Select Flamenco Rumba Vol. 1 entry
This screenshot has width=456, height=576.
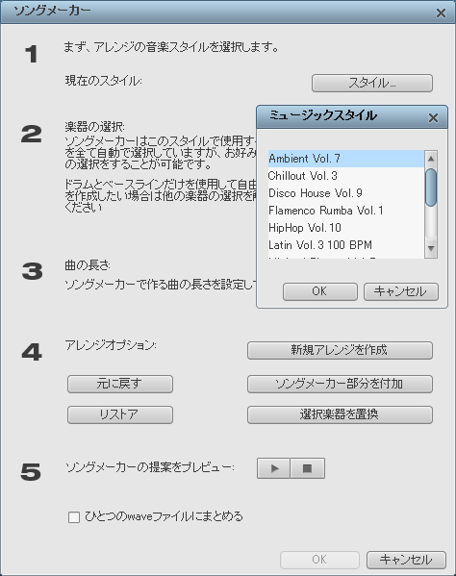(x=345, y=211)
